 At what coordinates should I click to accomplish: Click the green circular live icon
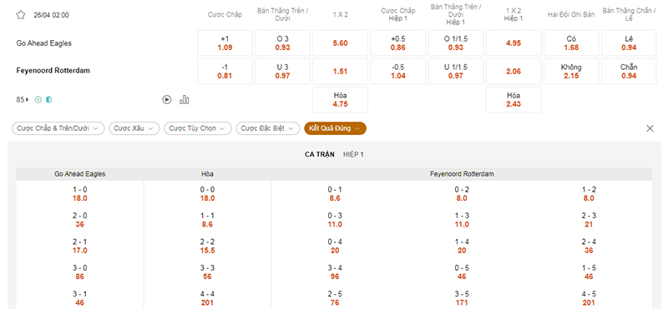pos(38,100)
